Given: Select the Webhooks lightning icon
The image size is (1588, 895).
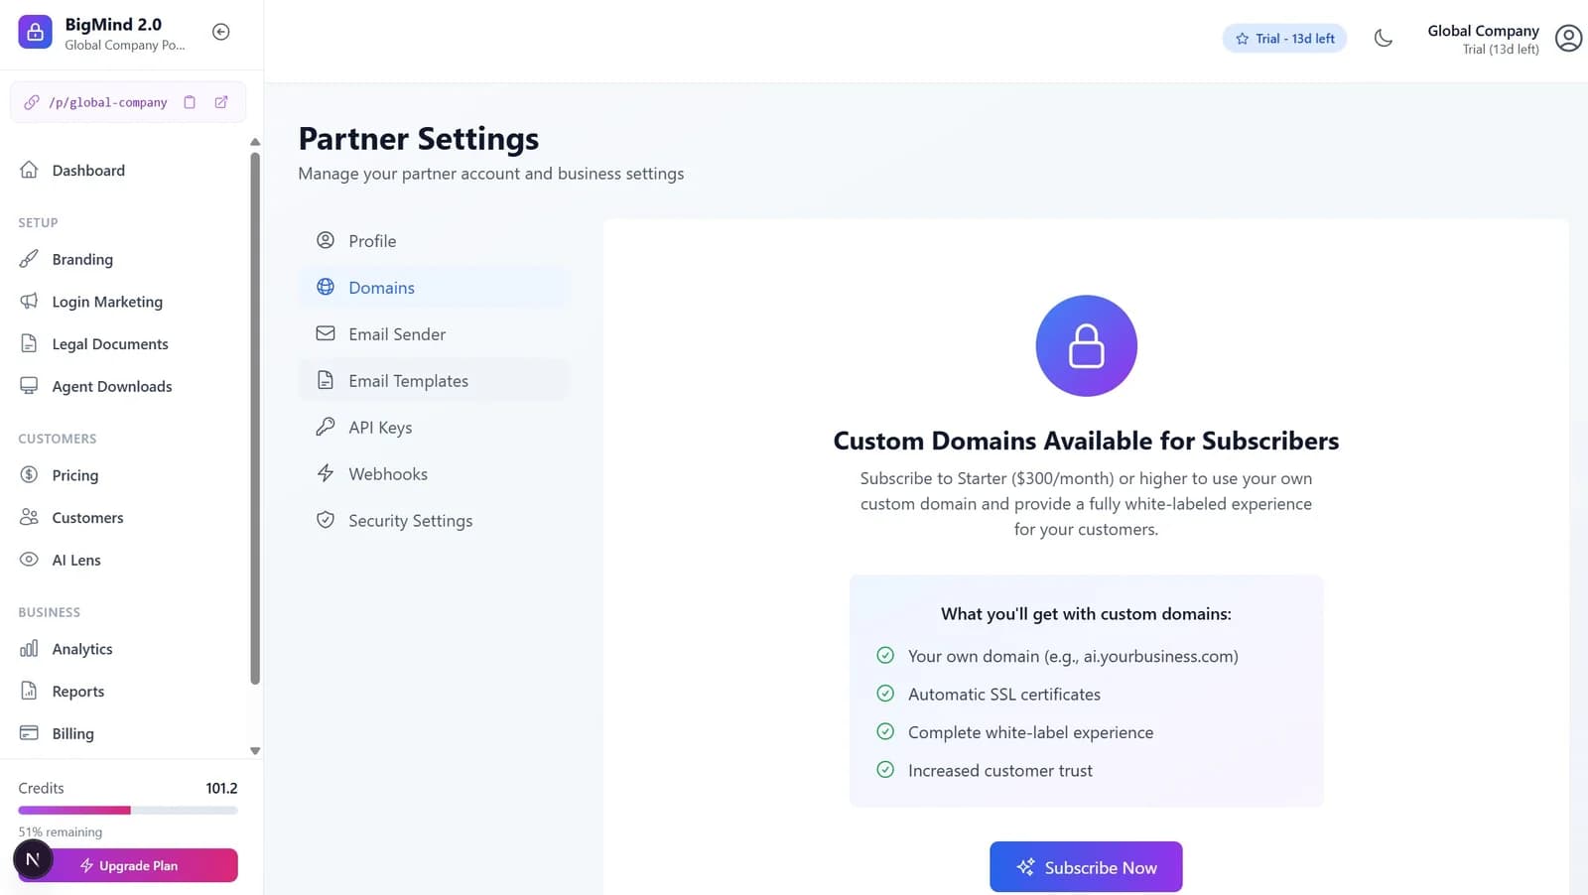Looking at the screenshot, I should click(326, 473).
